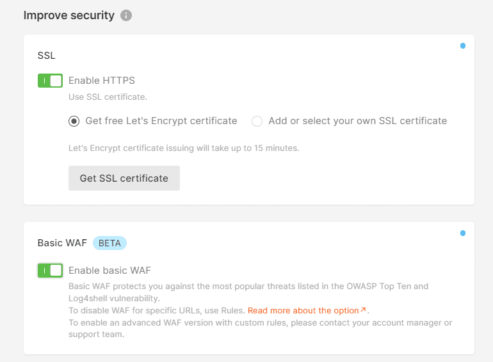
Task: Click the BETA badge next to Basic WAF
Action: pyautogui.click(x=109, y=243)
